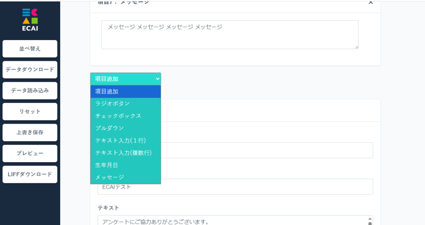Pick テキスト入力(複数行) from the list

point(125,153)
